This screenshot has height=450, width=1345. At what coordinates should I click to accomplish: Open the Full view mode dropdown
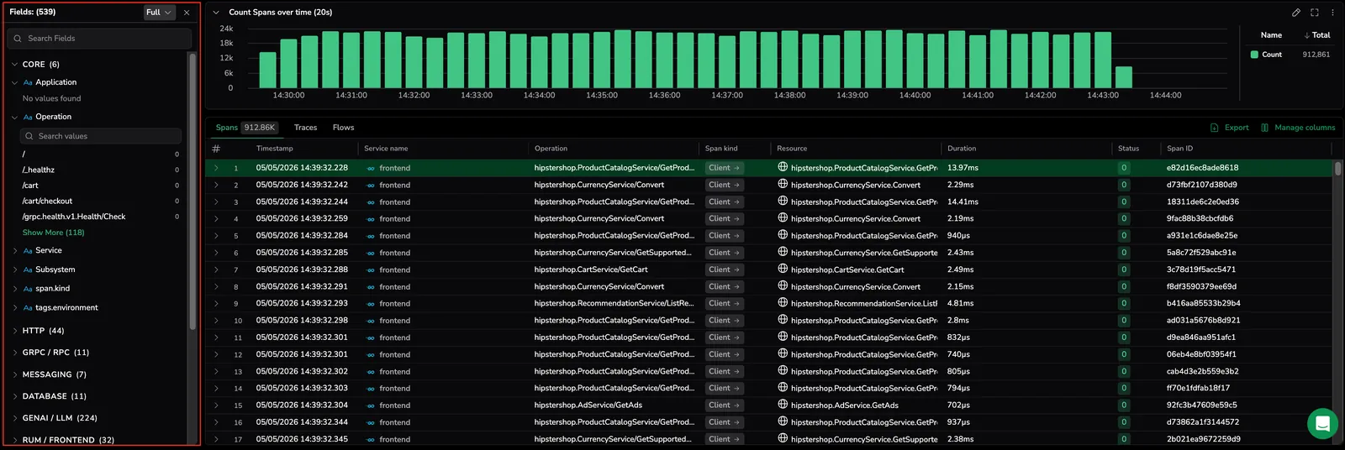click(x=159, y=13)
